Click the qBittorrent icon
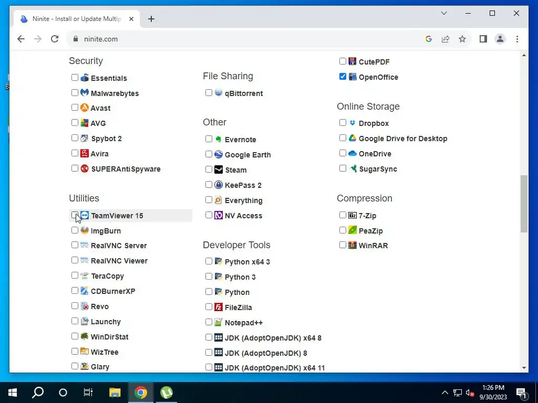Image resolution: width=538 pixels, height=403 pixels. 219,92
